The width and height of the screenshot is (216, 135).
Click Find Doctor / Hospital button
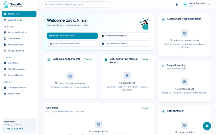point(125,36)
